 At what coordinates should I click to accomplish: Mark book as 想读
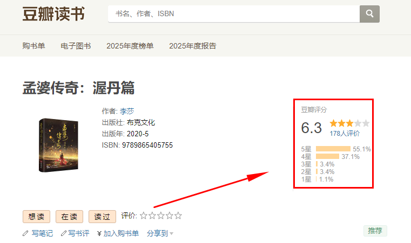pos(36,217)
